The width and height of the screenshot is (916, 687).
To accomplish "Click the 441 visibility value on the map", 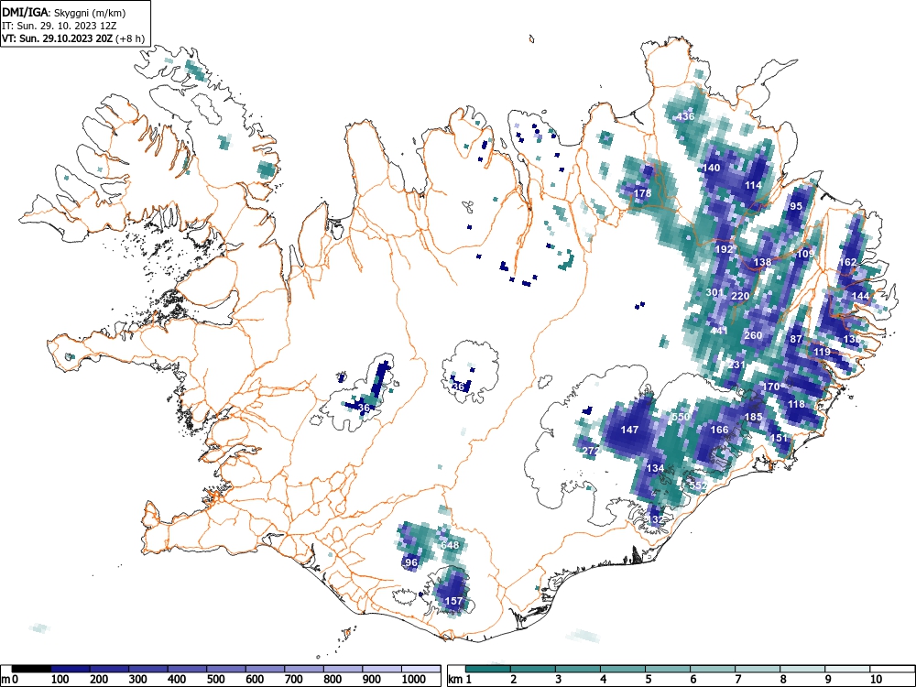I will (719, 331).
